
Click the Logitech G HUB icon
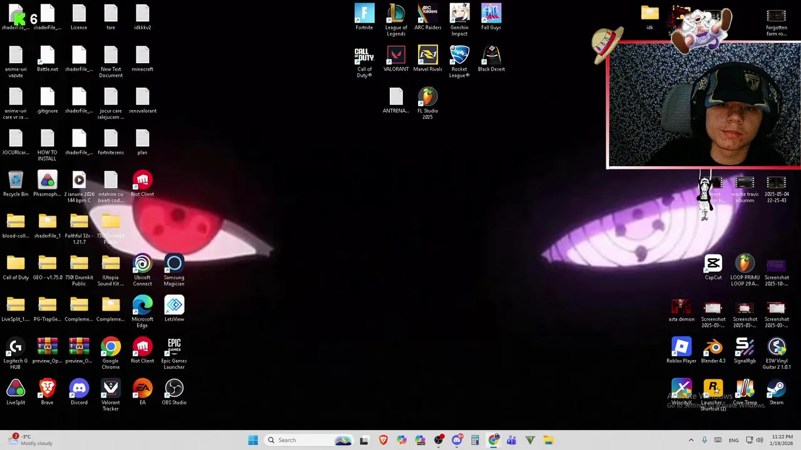[16, 353]
